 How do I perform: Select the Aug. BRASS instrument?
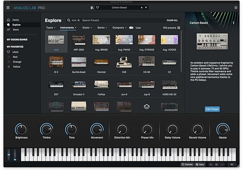[101, 42]
